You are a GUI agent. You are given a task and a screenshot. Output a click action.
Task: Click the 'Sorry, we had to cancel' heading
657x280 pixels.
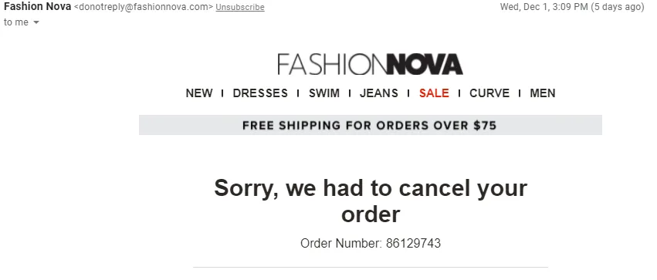click(x=371, y=201)
